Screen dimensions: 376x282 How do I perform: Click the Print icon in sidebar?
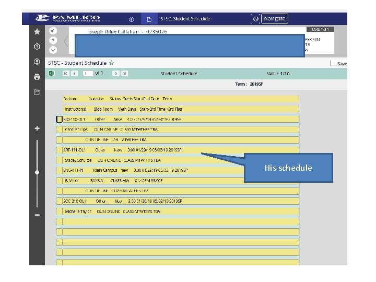pyautogui.click(x=37, y=77)
